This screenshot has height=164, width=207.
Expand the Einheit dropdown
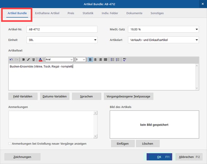[x=95, y=40]
